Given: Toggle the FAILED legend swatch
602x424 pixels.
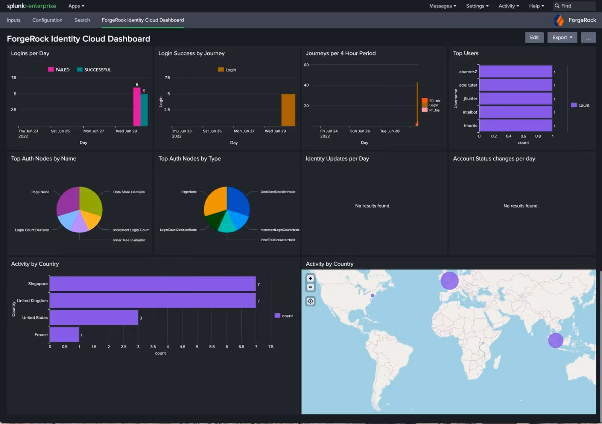Looking at the screenshot, I should pos(51,70).
